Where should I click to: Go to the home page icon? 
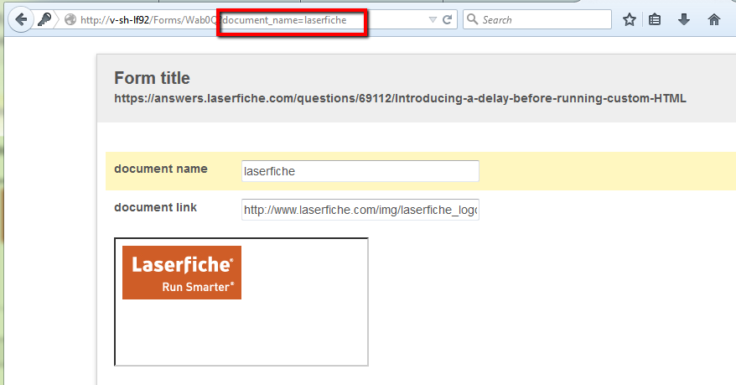point(714,20)
